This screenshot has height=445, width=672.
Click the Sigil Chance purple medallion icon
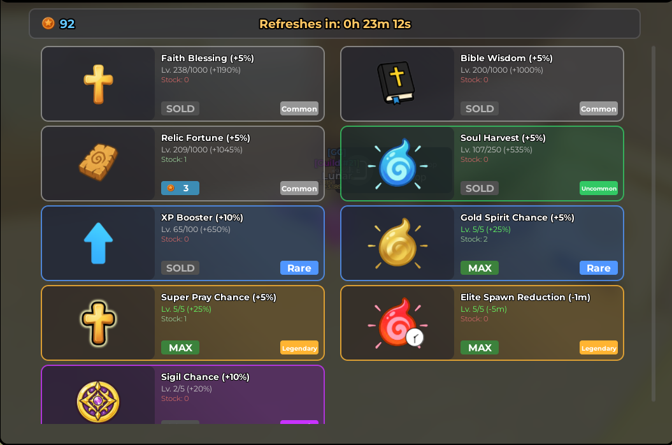click(98, 402)
